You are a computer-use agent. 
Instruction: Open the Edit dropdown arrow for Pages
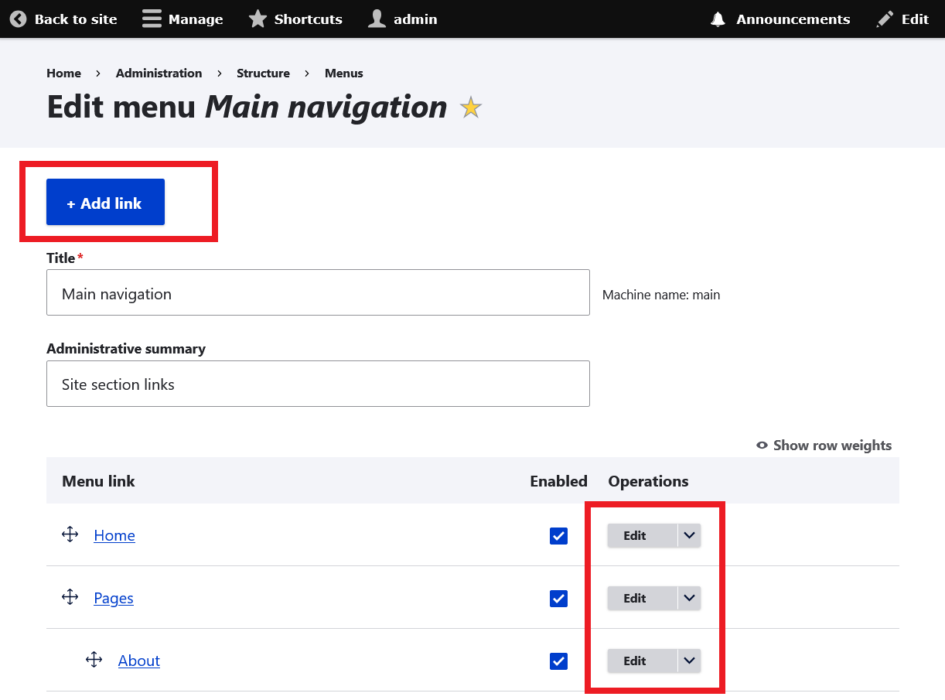689,598
